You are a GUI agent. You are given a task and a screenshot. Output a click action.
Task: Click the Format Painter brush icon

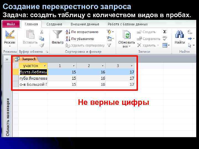(x=42, y=45)
